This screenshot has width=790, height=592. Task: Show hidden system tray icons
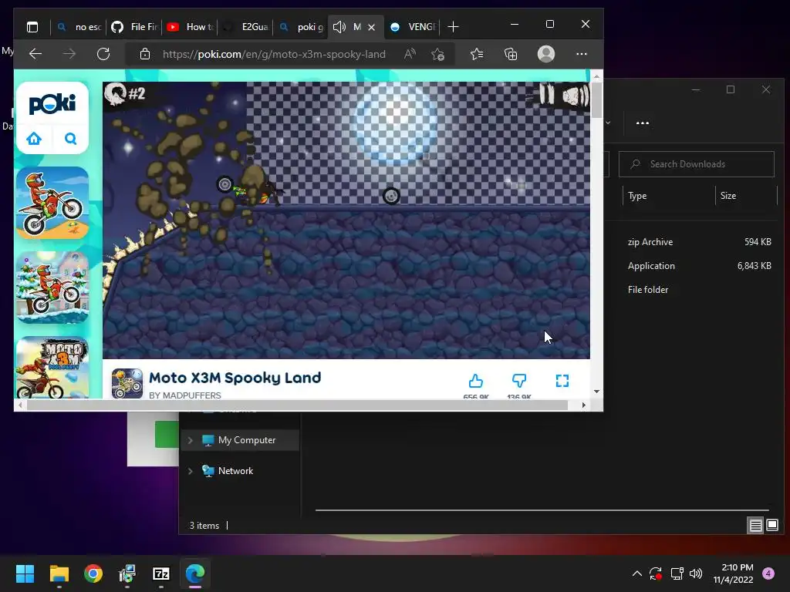coord(636,573)
